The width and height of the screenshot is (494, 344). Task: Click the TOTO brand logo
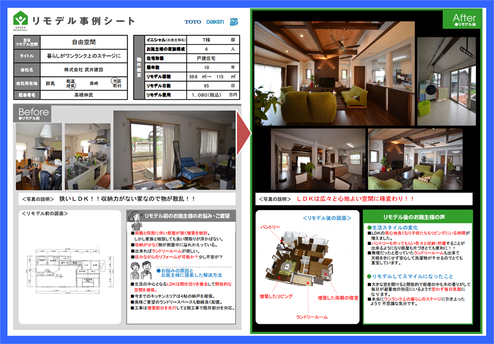[x=193, y=22]
